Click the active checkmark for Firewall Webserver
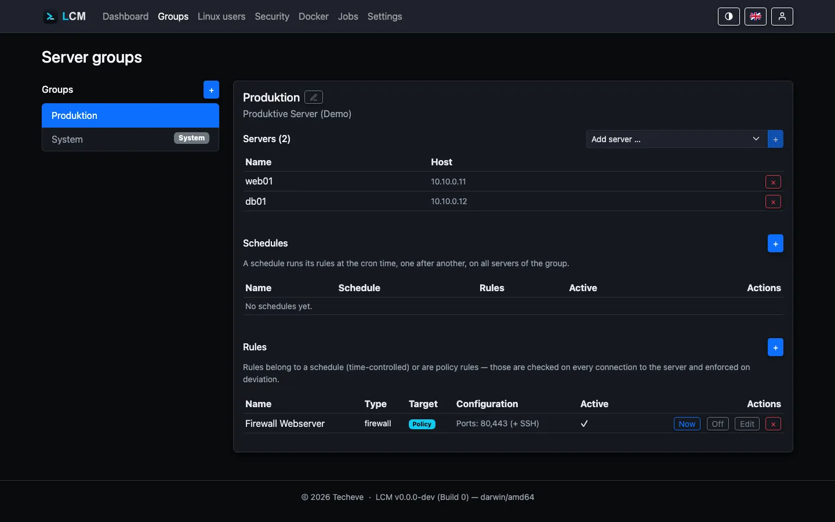Viewport: 835px width, 522px height. pyautogui.click(x=584, y=423)
